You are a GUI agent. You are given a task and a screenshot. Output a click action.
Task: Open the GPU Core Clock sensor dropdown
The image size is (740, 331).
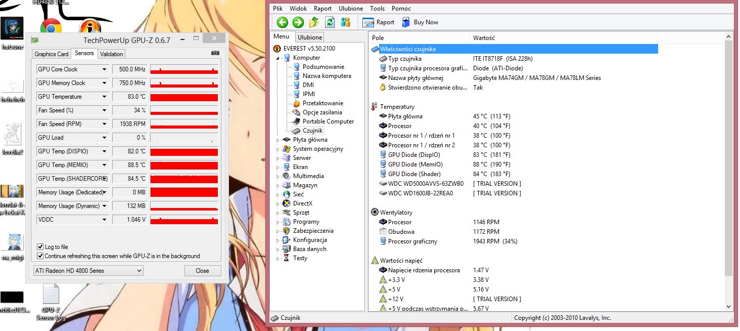click(105, 69)
